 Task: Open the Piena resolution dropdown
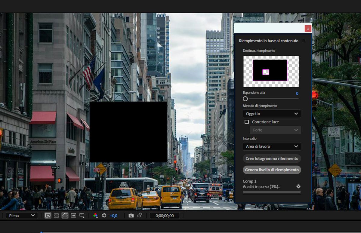click(22, 216)
